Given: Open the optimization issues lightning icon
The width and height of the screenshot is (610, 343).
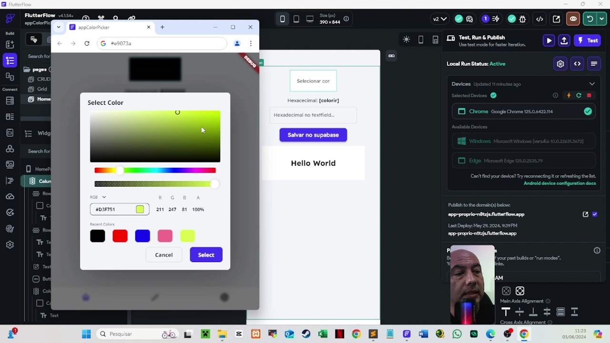Looking at the screenshot, I should tap(496, 19).
